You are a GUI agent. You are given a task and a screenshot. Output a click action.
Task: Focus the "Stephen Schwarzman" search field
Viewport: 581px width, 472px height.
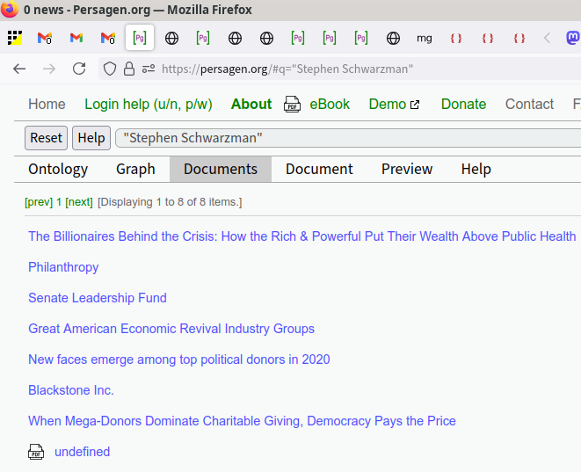[348, 138]
